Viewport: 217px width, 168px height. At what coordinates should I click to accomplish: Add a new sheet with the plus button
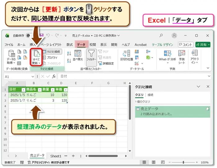(x=73, y=156)
